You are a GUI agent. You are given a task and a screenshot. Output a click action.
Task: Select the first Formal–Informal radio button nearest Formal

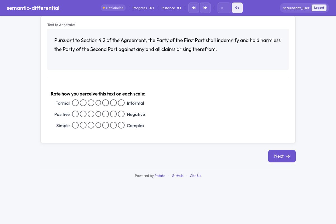(x=75, y=103)
